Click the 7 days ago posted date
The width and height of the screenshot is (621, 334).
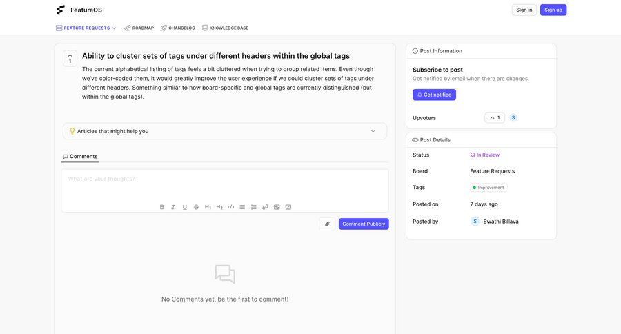(x=484, y=204)
